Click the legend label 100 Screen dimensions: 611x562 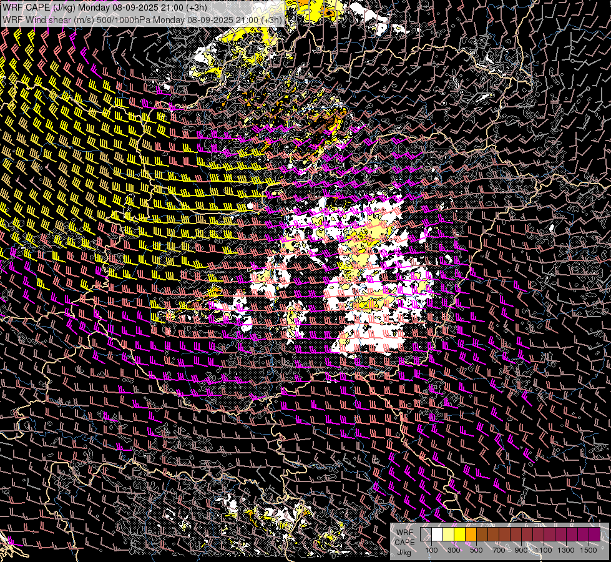(x=431, y=550)
